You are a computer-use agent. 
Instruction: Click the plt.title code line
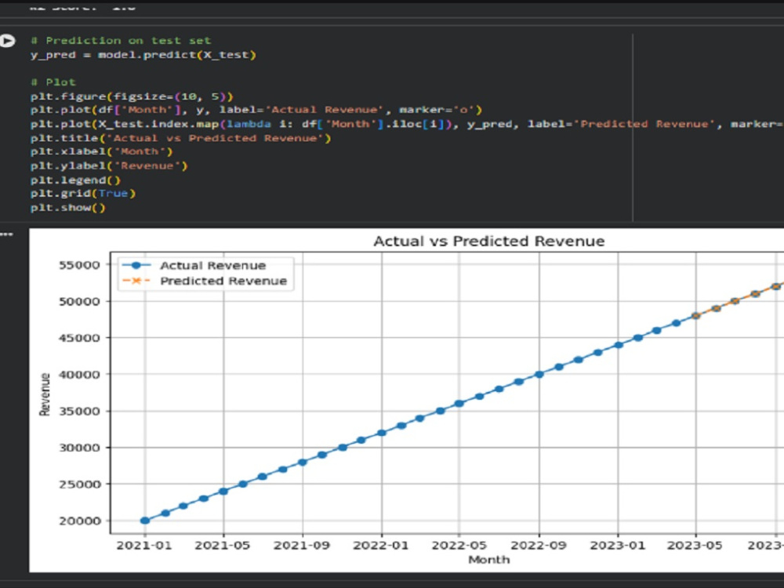[180, 137]
